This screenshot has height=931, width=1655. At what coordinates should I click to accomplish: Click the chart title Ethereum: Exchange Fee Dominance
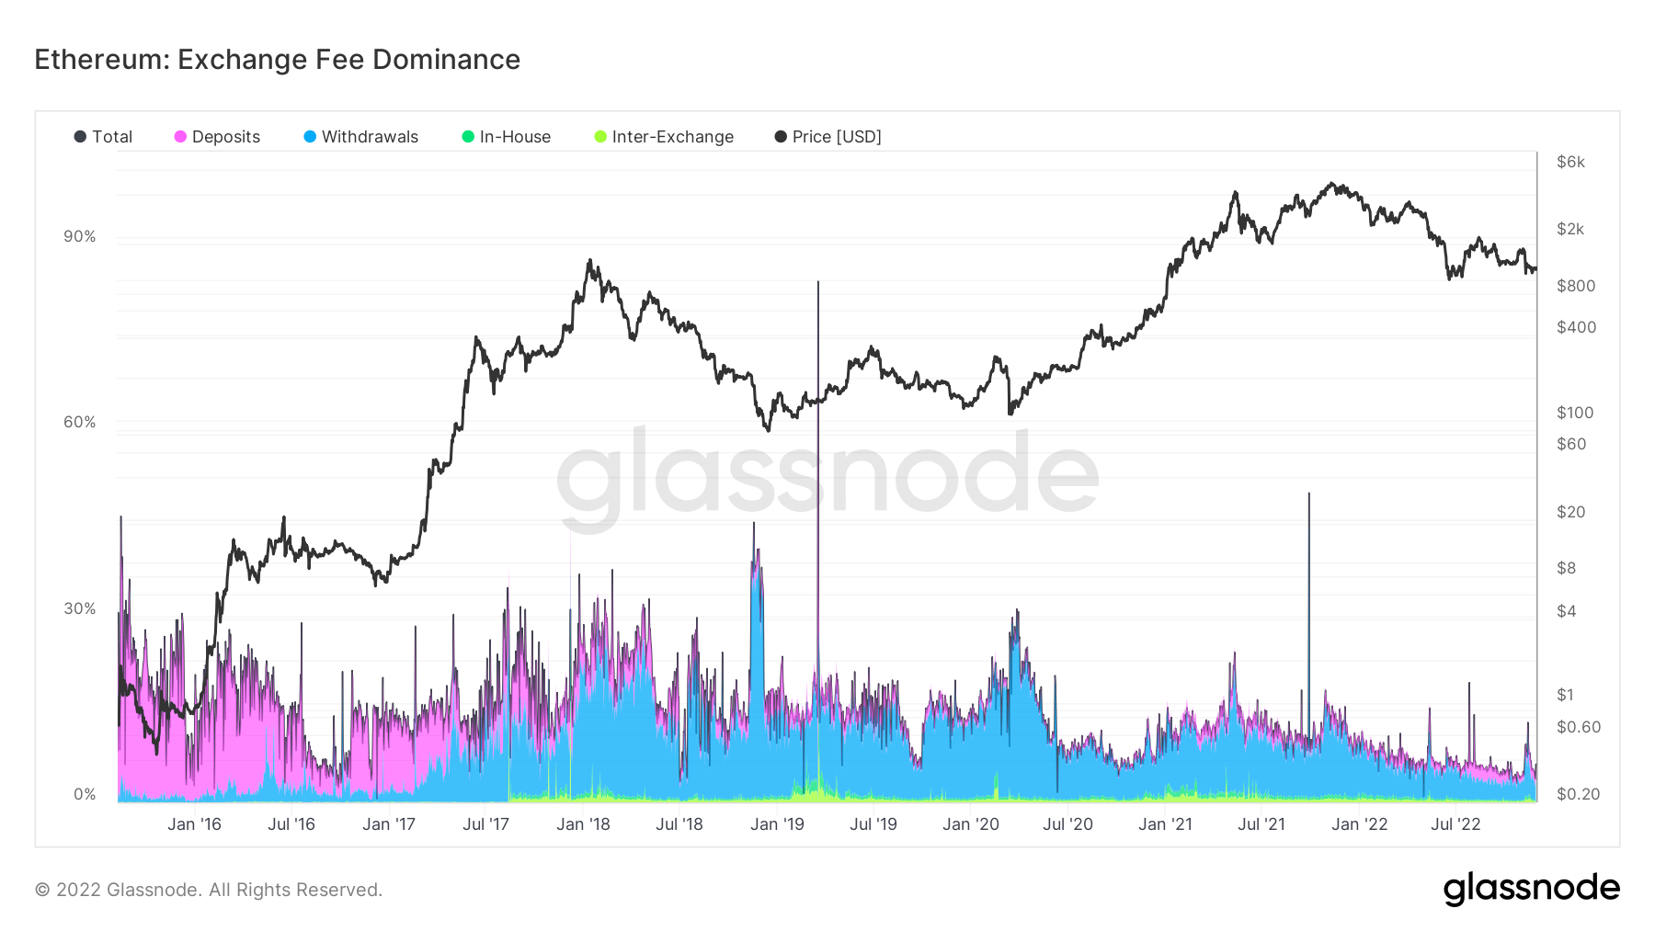point(277,59)
